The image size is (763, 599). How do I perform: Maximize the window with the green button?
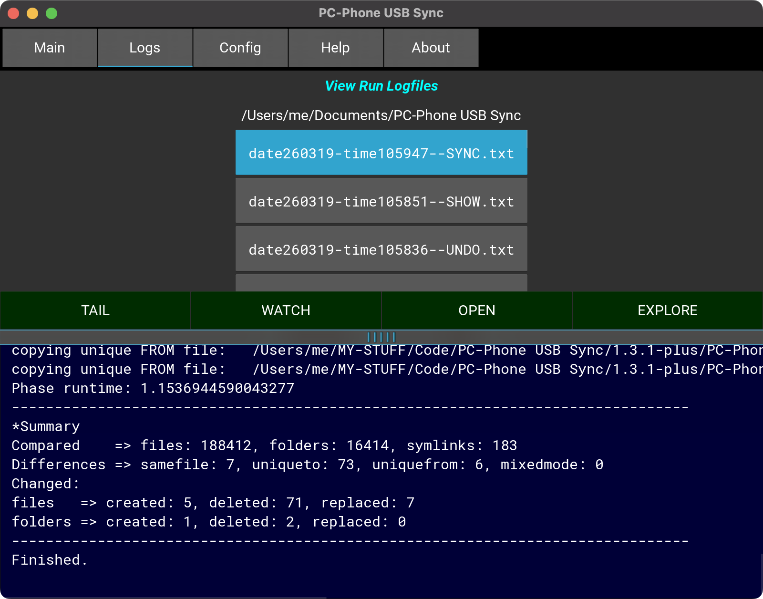click(x=52, y=13)
